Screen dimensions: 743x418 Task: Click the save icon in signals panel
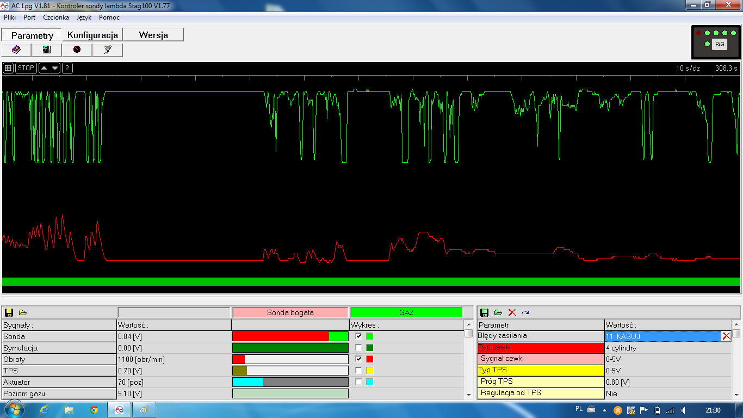click(9, 312)
